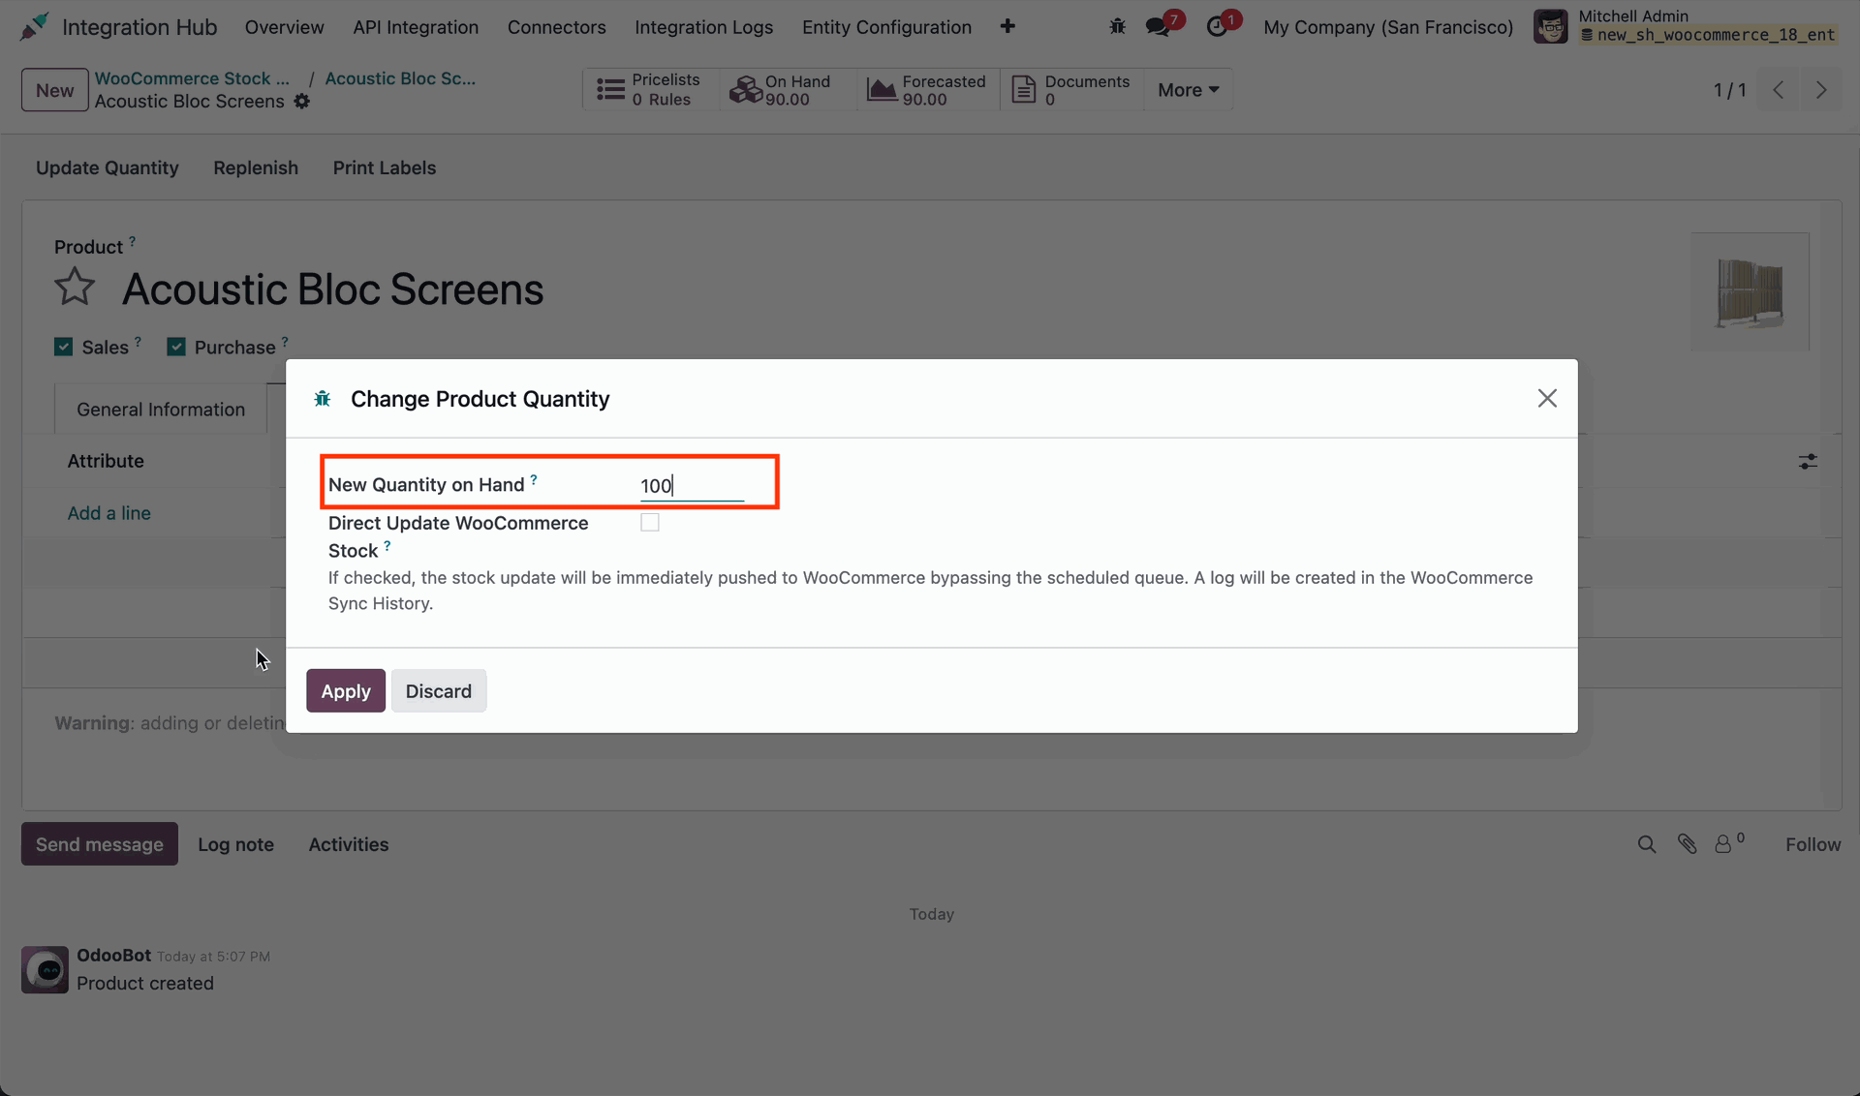Click the Follow button
Viewport: 1860px width, 1096px height.
pyautogui.click(x=1813, y=844)
